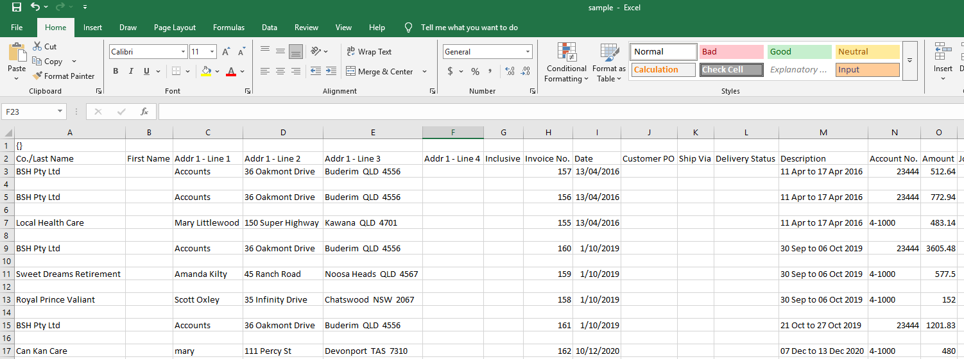Select all cells with the corner button
Viewport: 964px width, 359px height.
pyautogui.click(x=6, y=133)
